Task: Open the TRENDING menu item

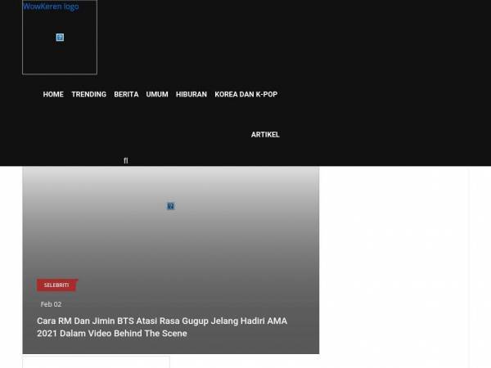Action: [89, 95]
